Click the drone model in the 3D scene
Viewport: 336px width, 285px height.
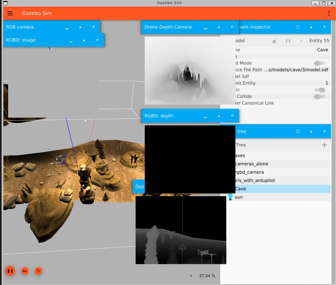(59, 161)
